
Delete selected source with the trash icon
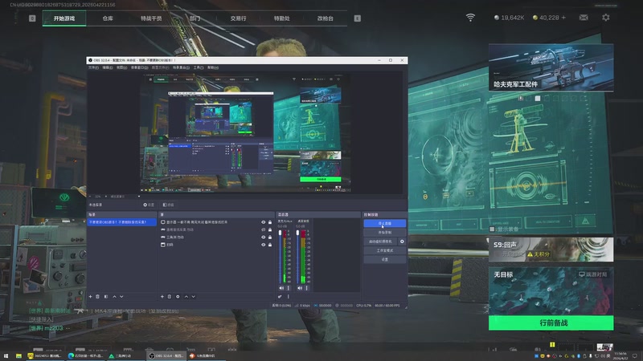[170, 296]
